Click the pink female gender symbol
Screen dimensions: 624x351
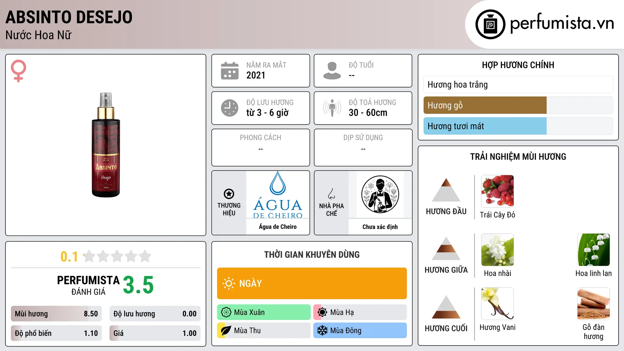click(x=18, y=71)
